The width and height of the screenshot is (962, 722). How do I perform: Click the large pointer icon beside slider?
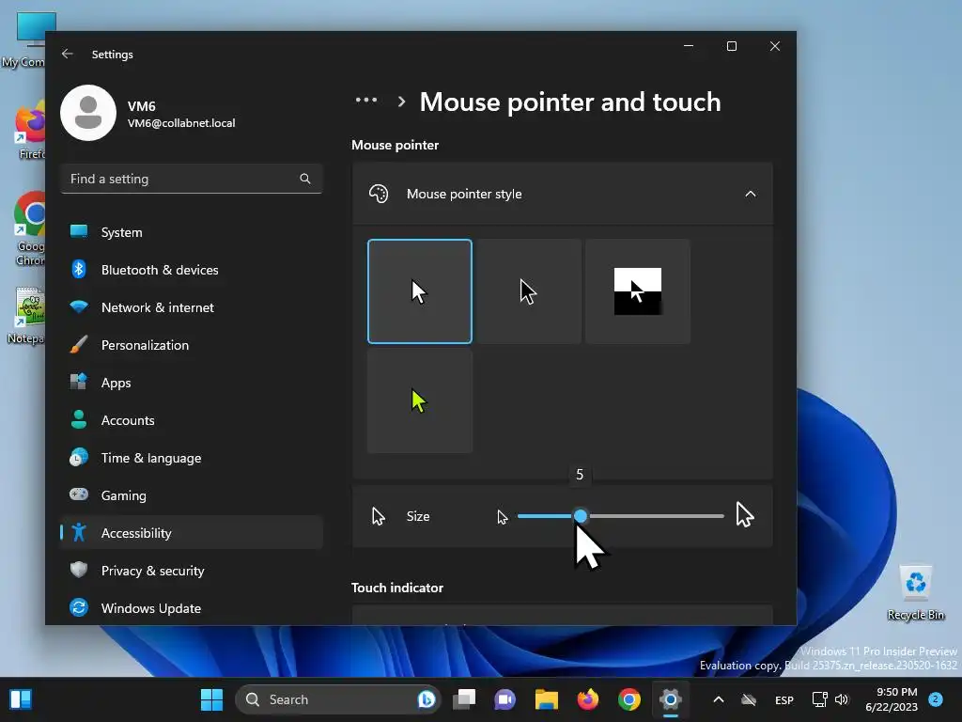[745, 514]
